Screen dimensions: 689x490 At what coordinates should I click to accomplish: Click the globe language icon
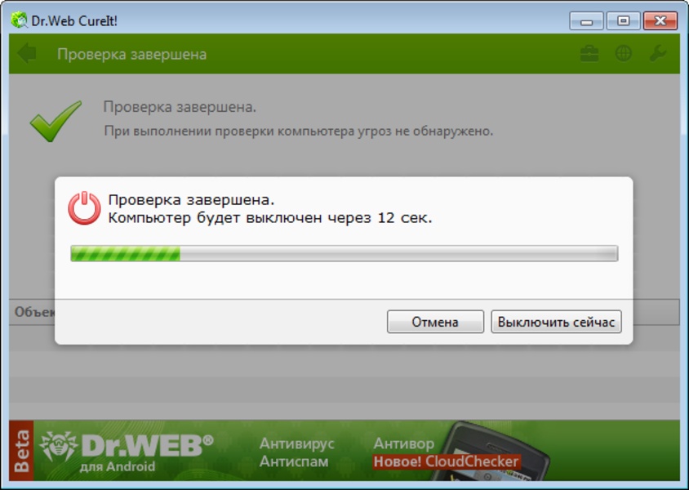point(624,54)
